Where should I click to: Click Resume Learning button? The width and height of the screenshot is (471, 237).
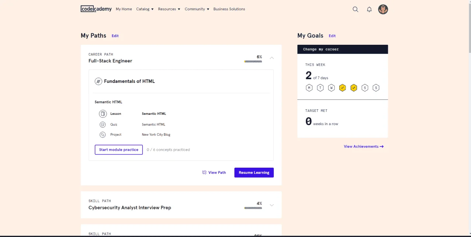tap(254, 172)
